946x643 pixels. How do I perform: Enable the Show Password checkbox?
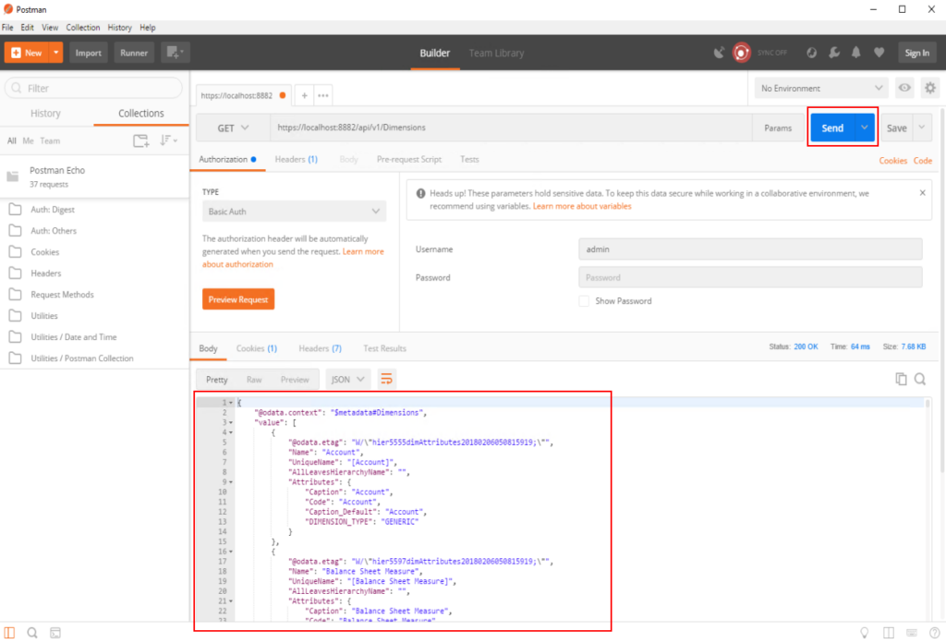(x=584, y=301)
